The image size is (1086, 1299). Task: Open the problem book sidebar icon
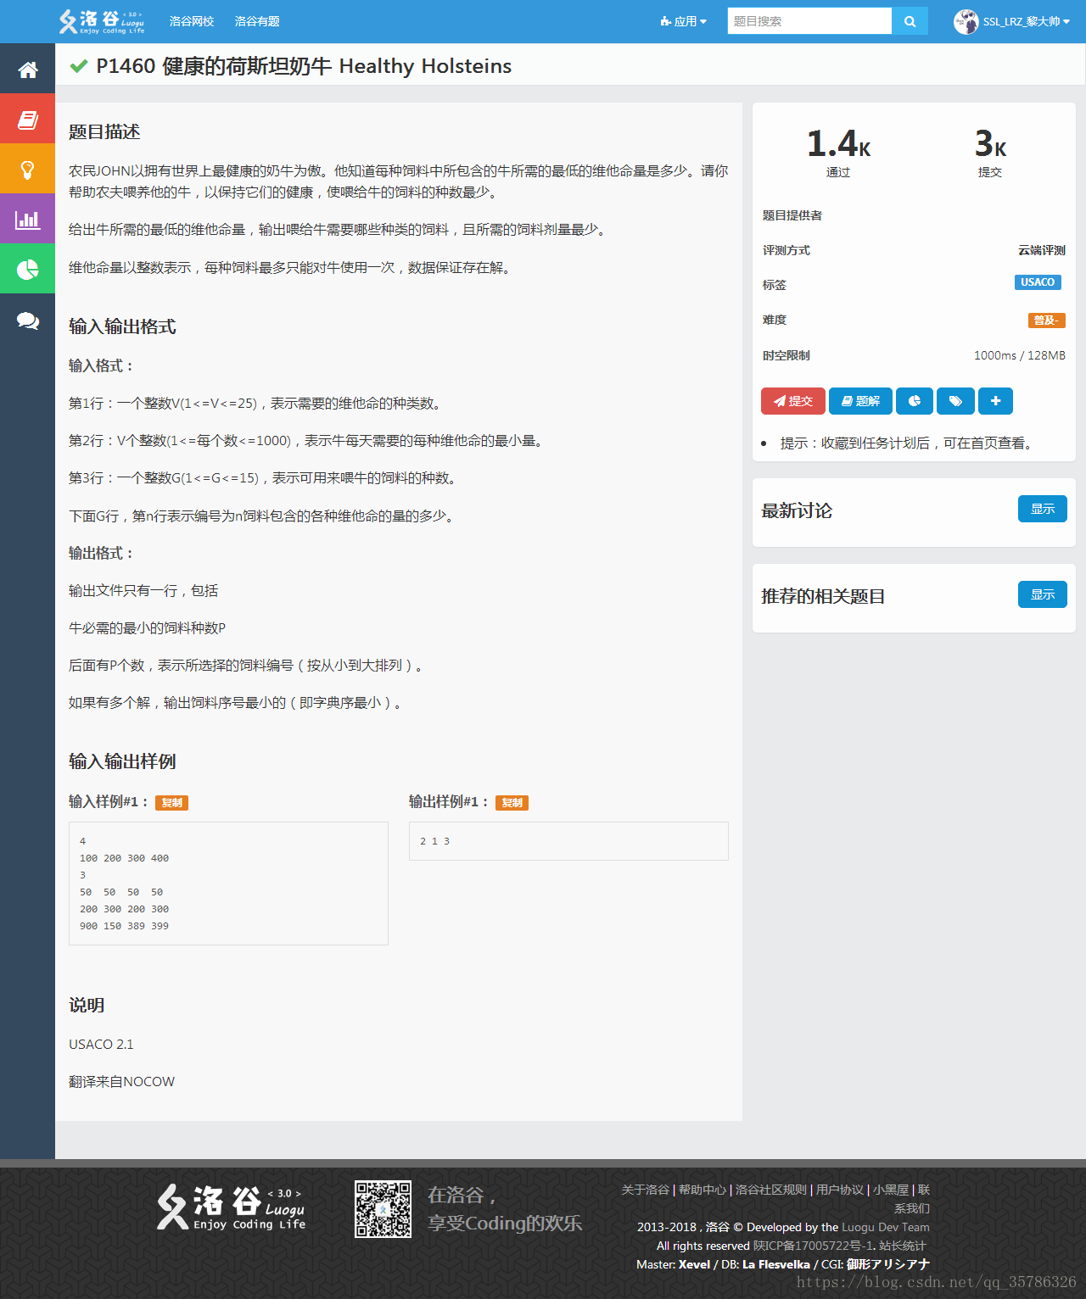(27, 119)
